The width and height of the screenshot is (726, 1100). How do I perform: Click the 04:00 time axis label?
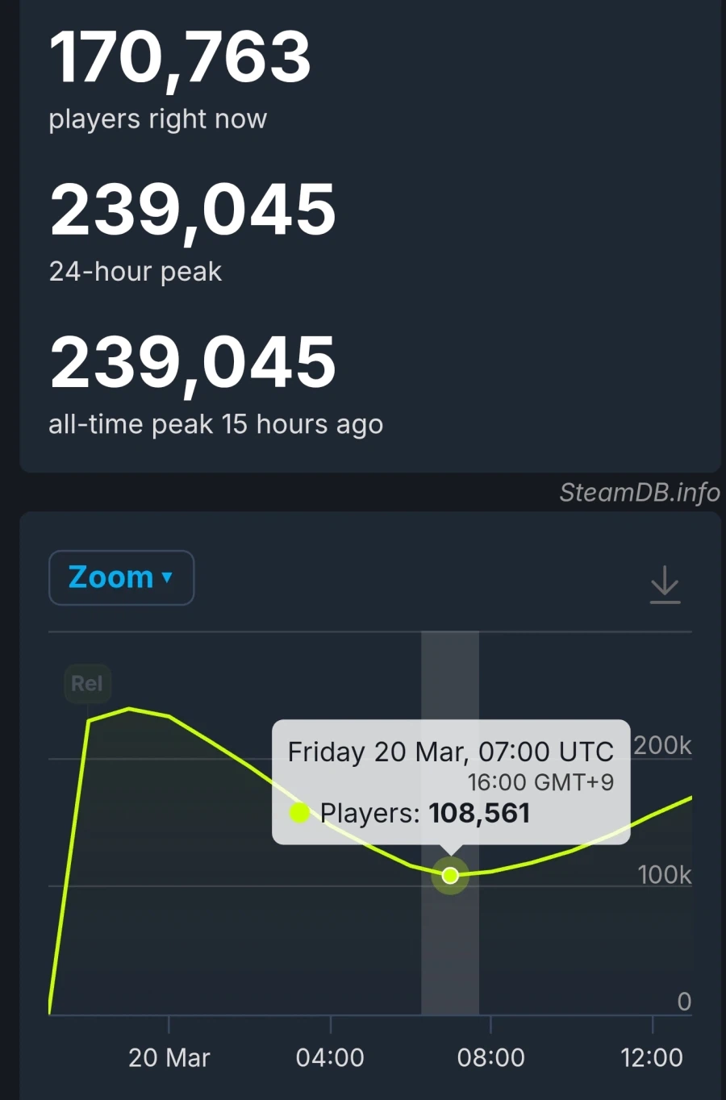(x=330, y=1057)
